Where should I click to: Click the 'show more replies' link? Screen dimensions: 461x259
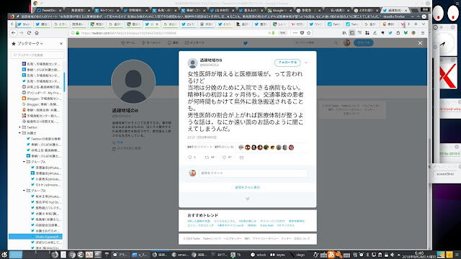point(247,187)
